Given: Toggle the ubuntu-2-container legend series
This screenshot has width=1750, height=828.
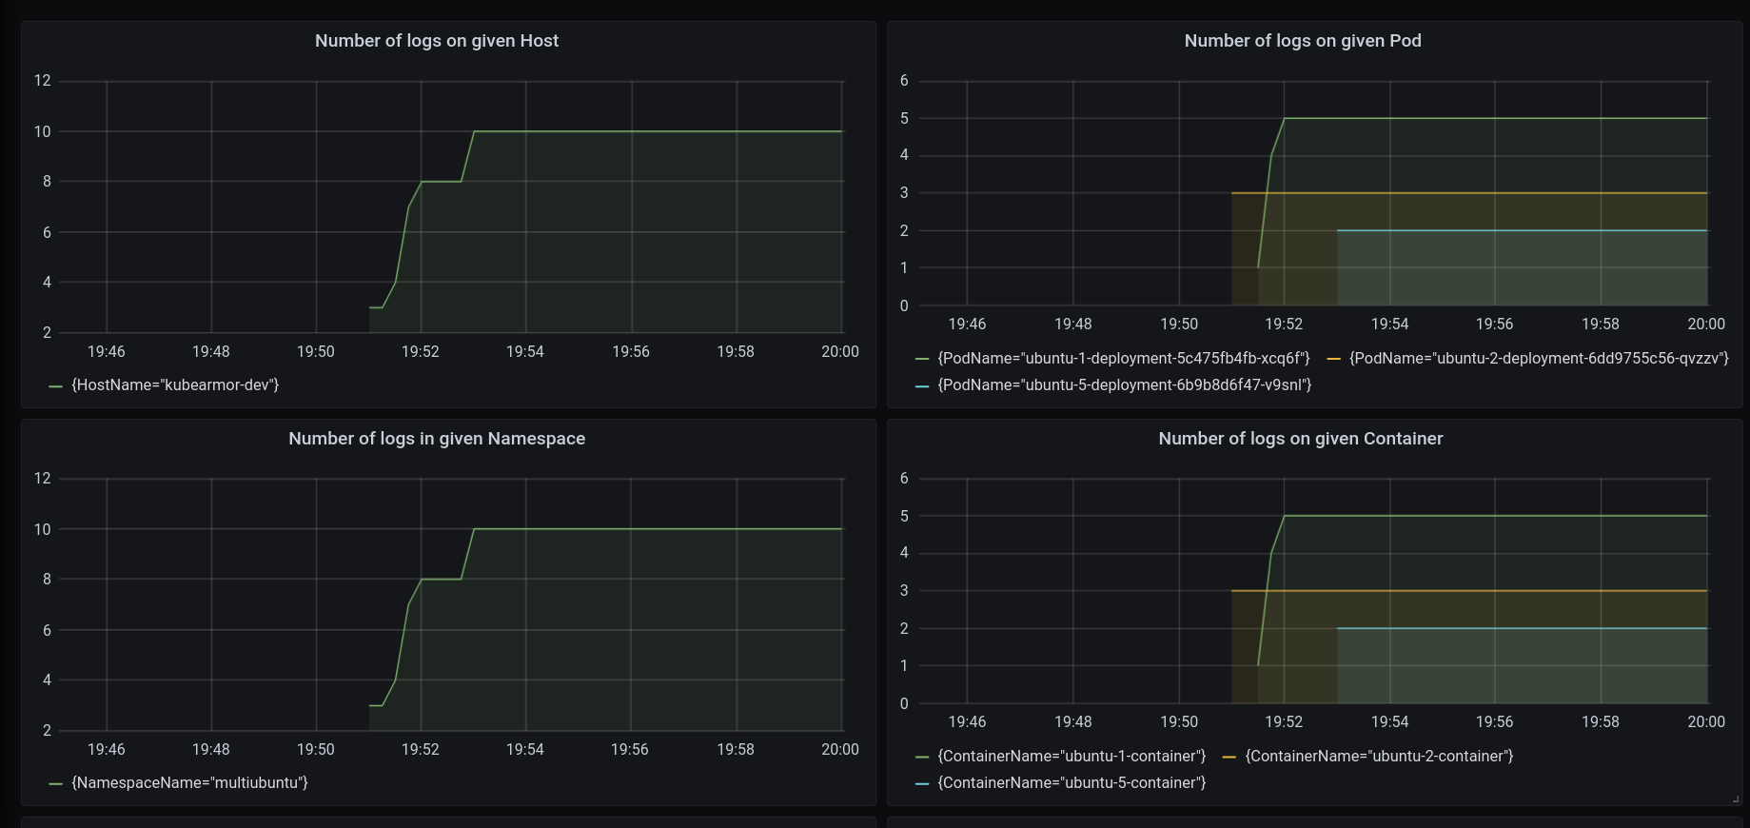Looking at the screenshot, I should click(1379, 757).
